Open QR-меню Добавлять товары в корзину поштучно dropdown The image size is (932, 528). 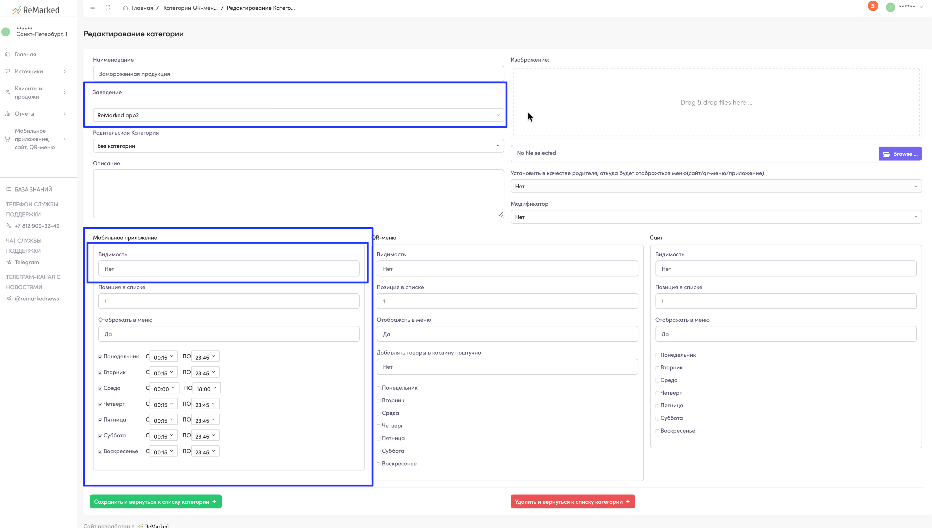pyautogui.click(x=507, y=367)
